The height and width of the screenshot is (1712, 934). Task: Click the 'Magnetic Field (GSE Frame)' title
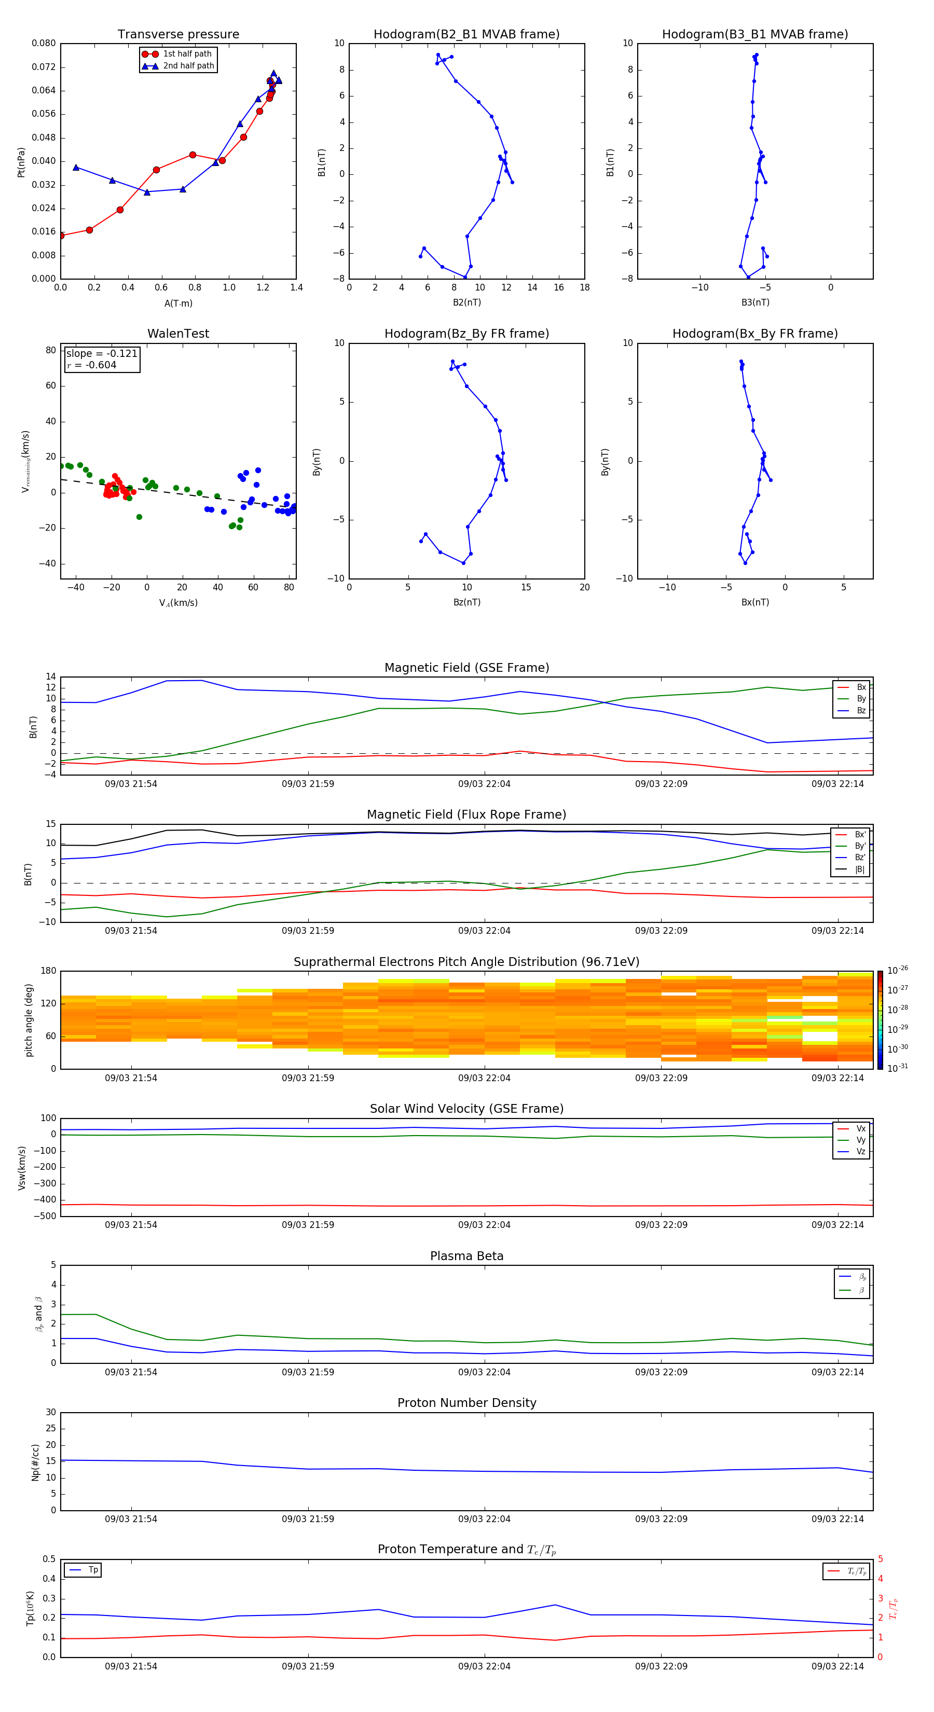click(x=466, y=668)
